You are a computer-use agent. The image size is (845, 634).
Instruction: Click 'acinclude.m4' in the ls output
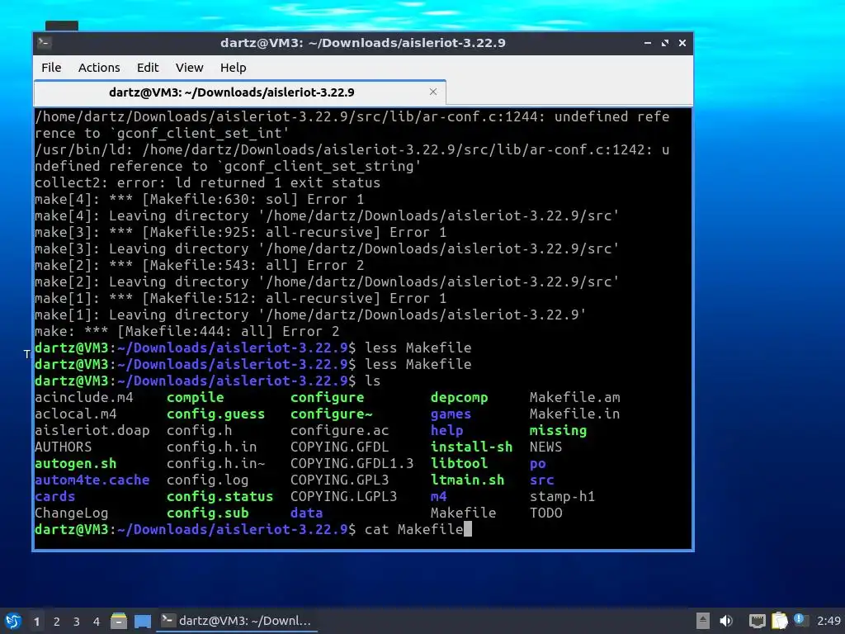pyautogui.click(x=83, y=398)
